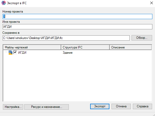Click the tree connector beside ИГДИ

point(6,52)
